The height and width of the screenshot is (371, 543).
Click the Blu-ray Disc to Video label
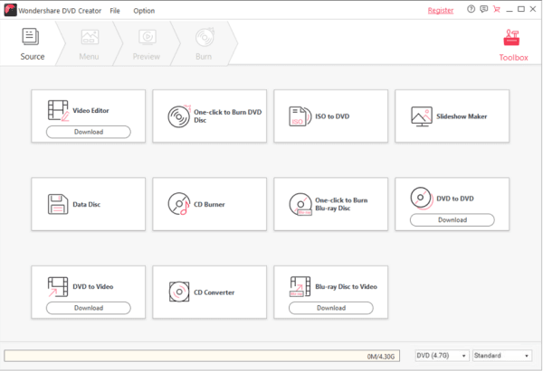click(346, 287)
